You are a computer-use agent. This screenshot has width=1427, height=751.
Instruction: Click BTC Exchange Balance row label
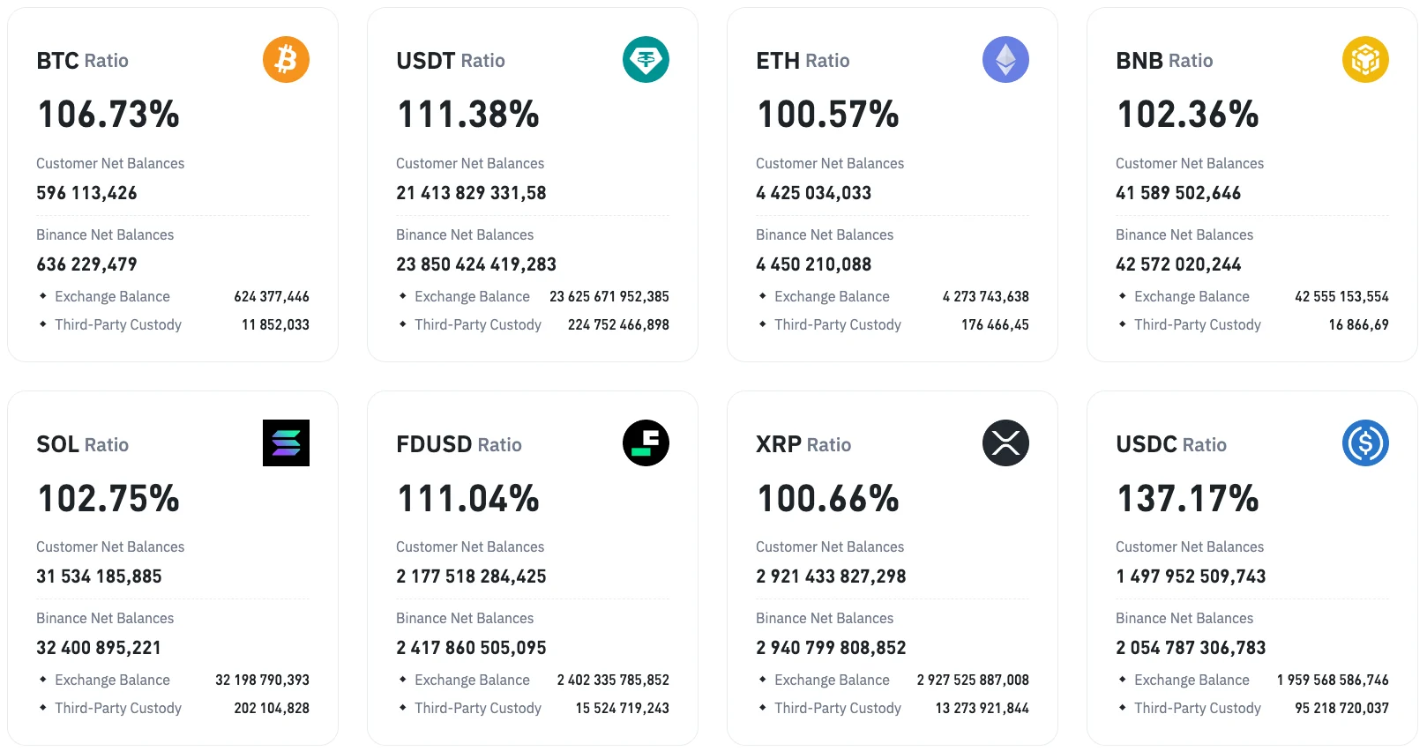pyautogui.click(x=112, y=297)
